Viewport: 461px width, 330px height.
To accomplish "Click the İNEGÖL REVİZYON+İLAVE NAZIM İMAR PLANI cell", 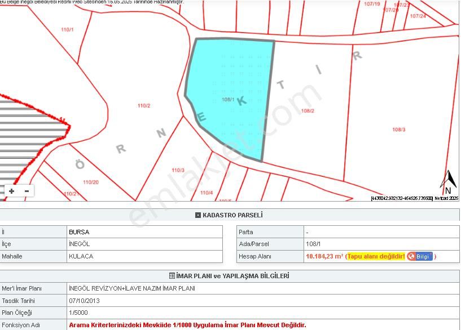I will tap(131, 288).
